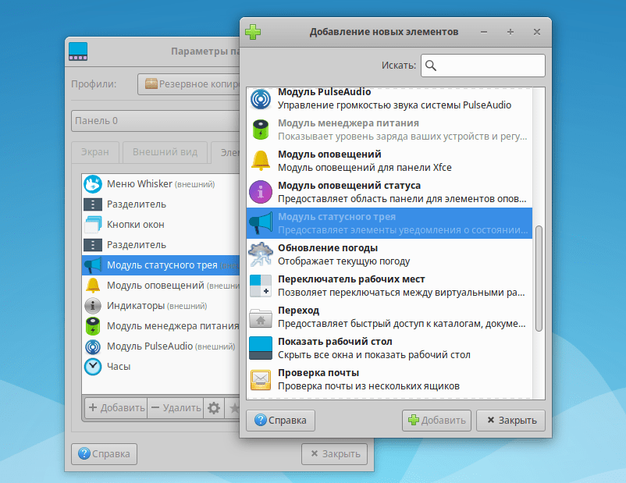The height and width of the screenshot is (483, 626).
Task: Click the bell icon of Модуль оповещений in the add-items dialog
Action: tap(260, 161)
